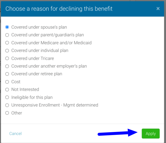Pick the Medicare and/or Medicaid radio button

tap(7, 43)
